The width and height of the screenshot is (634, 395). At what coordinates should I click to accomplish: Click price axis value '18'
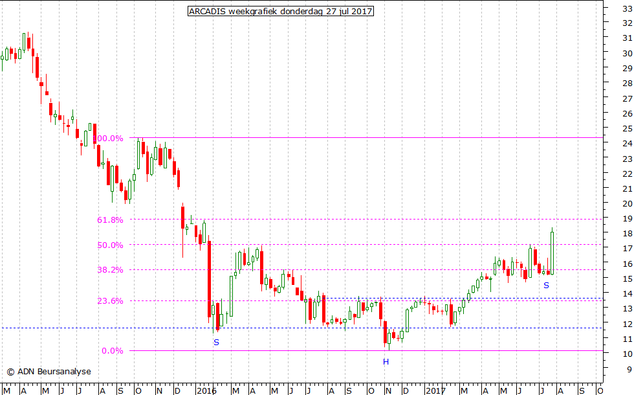point(627,234)
